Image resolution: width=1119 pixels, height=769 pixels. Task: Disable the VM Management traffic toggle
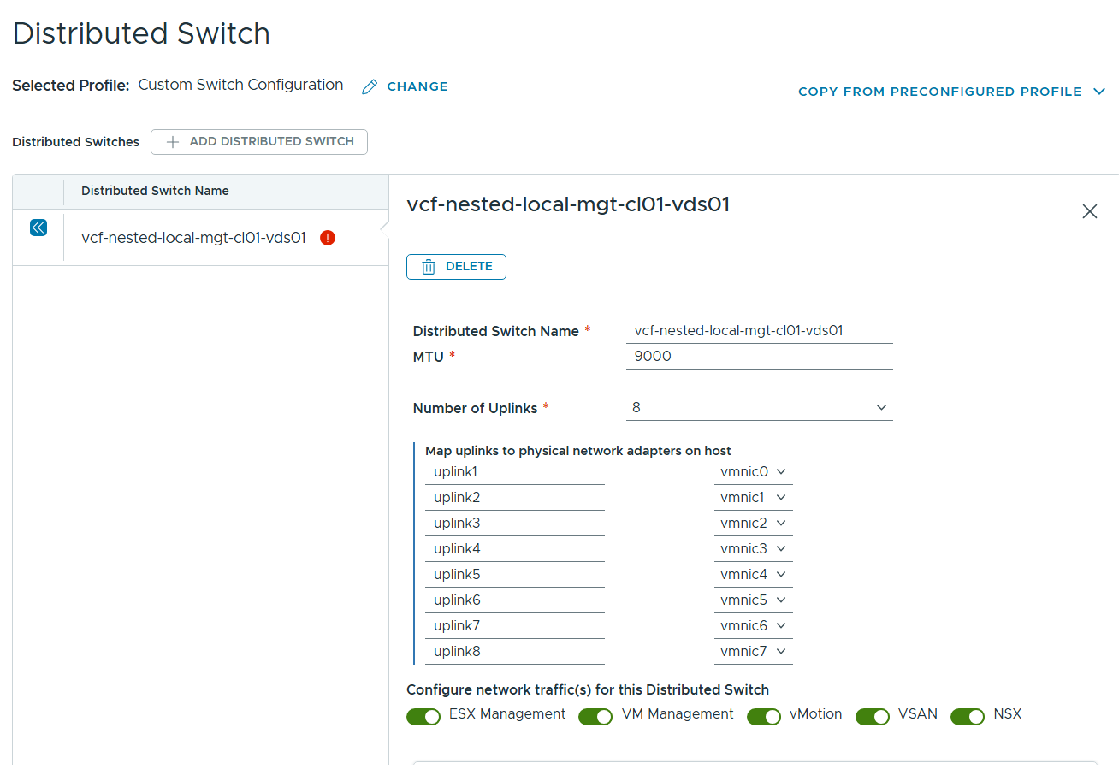pyautogui.click(x=595, y=716)
